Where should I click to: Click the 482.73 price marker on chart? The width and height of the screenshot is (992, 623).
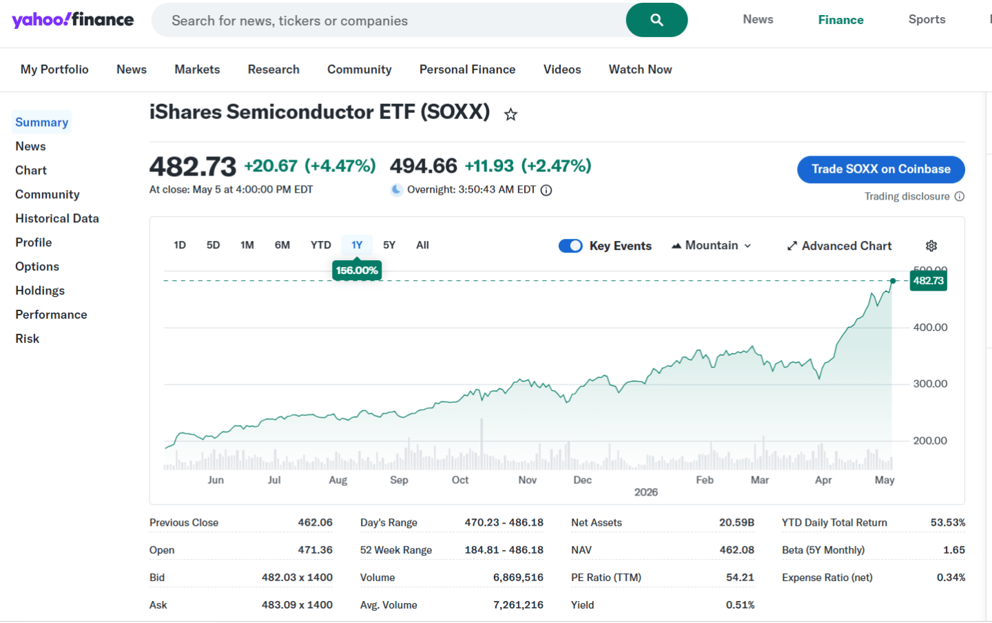point(929,281)
